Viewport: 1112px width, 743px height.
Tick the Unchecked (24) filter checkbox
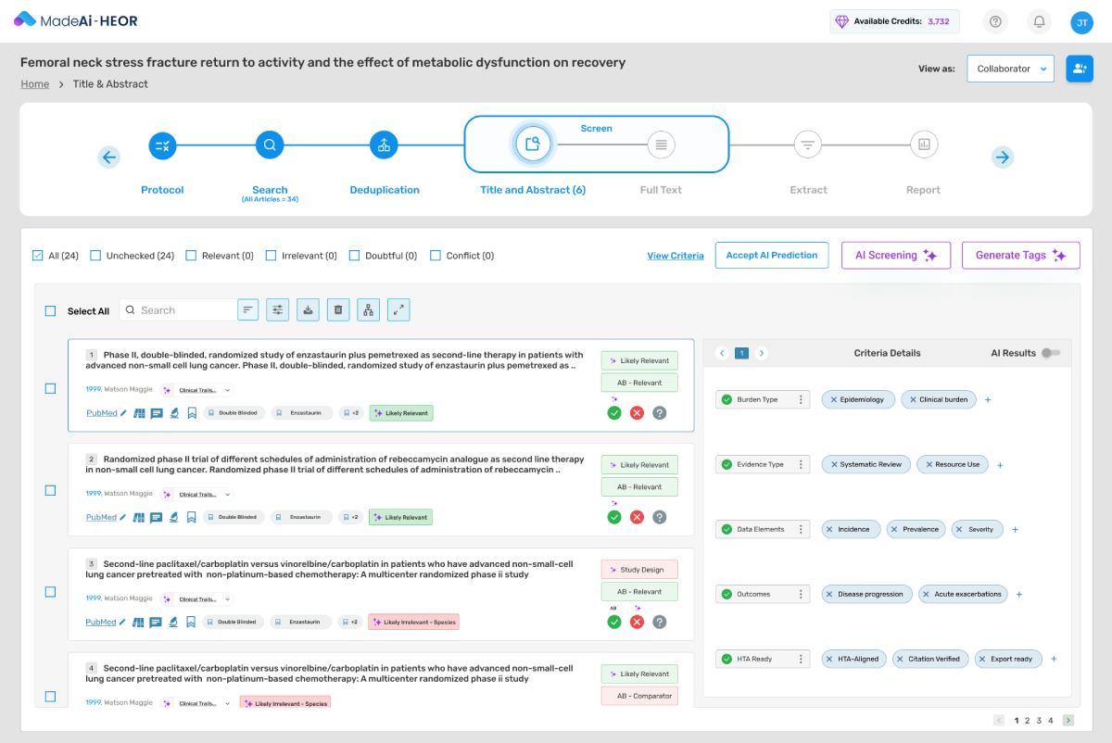point(95,256)
